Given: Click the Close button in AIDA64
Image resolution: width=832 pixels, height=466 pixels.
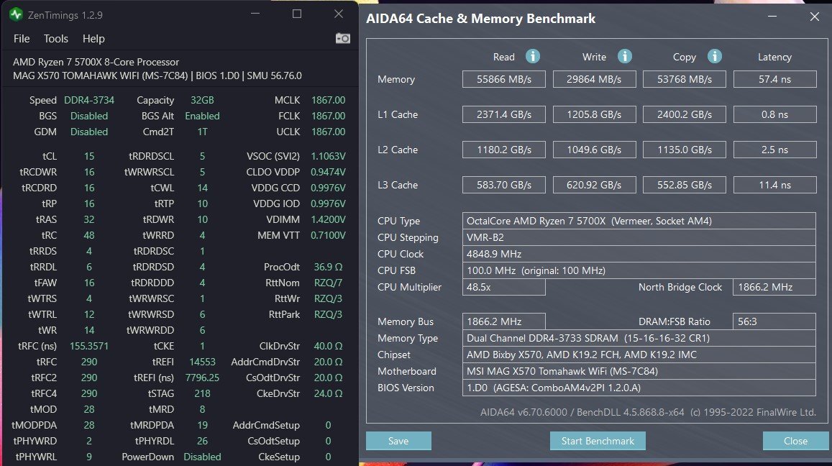Looking at the screenshot, I should [x=795, y=441].
